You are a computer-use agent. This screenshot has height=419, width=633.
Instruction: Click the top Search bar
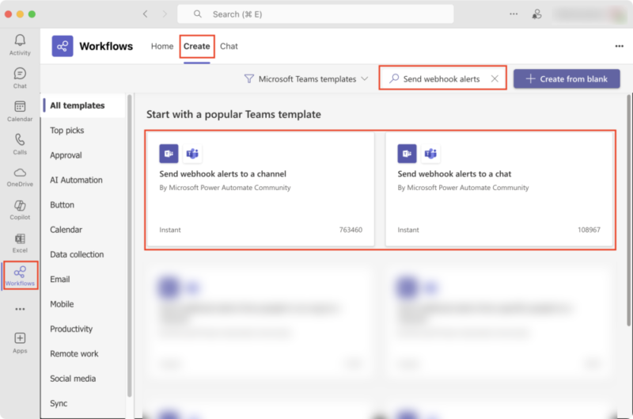(x=315, y=14)
